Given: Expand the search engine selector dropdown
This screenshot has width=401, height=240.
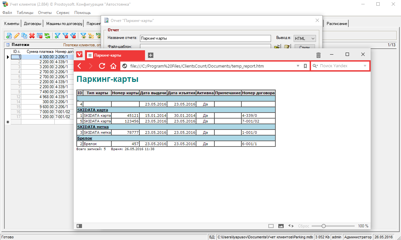Looking at the screenshot, I should coord(365,66).
